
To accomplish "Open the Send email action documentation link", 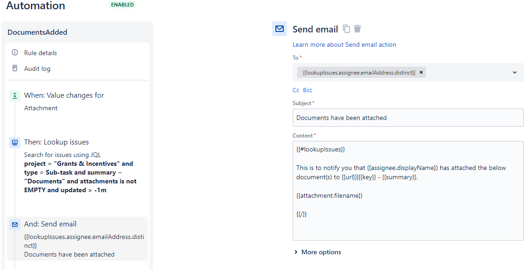I will pyautogui.click(x=344, y=44).
